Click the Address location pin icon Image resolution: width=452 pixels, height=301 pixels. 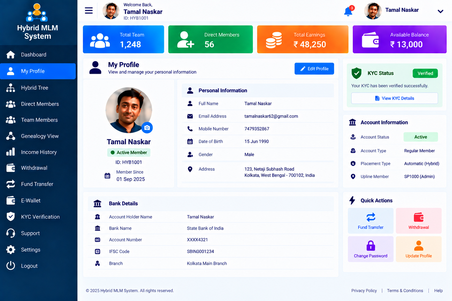[190, 169]
